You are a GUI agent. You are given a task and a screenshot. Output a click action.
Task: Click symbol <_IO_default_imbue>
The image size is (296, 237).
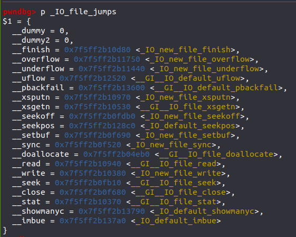tap(176, 221)
